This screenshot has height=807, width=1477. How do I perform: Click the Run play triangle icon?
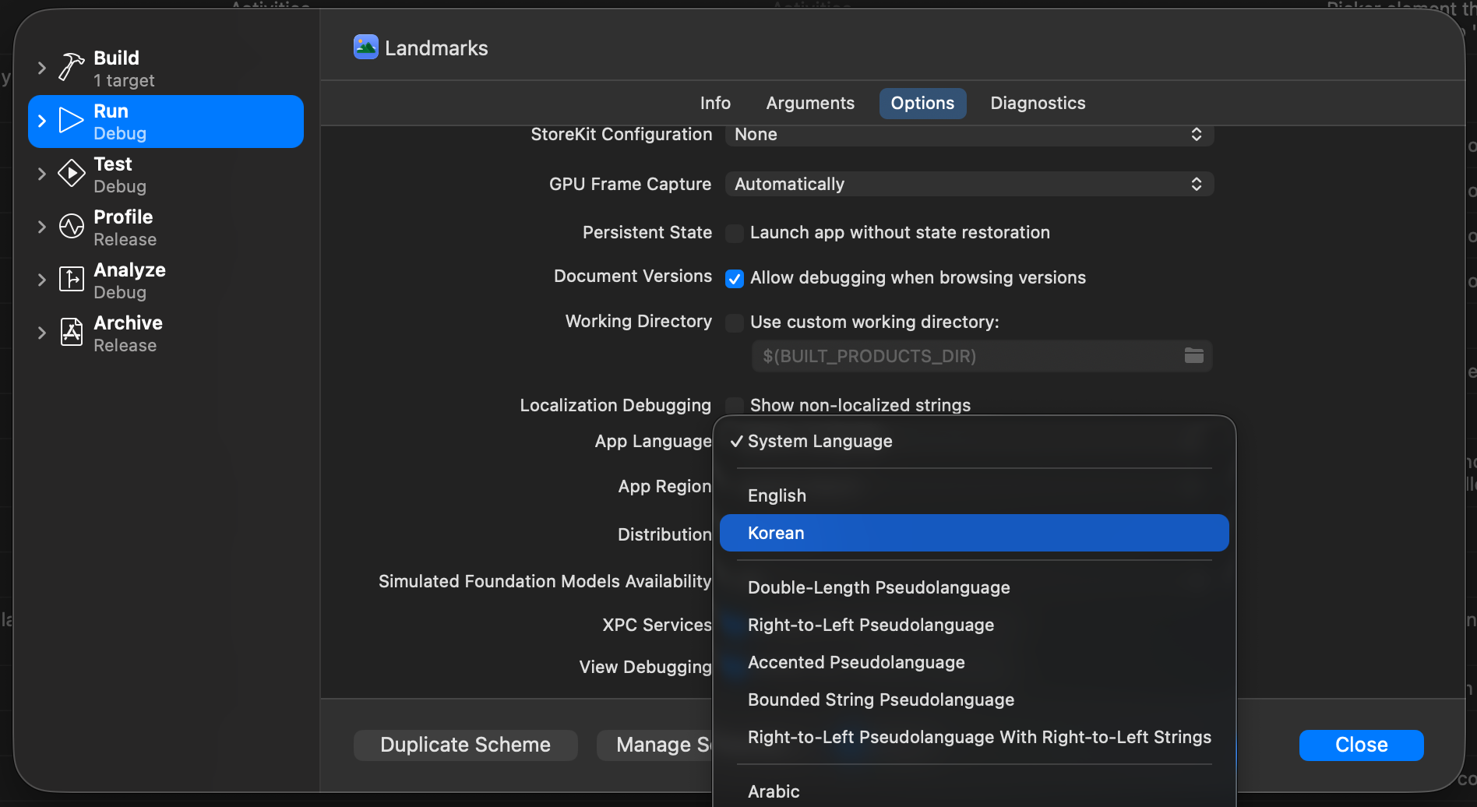(x=72, y=121)
